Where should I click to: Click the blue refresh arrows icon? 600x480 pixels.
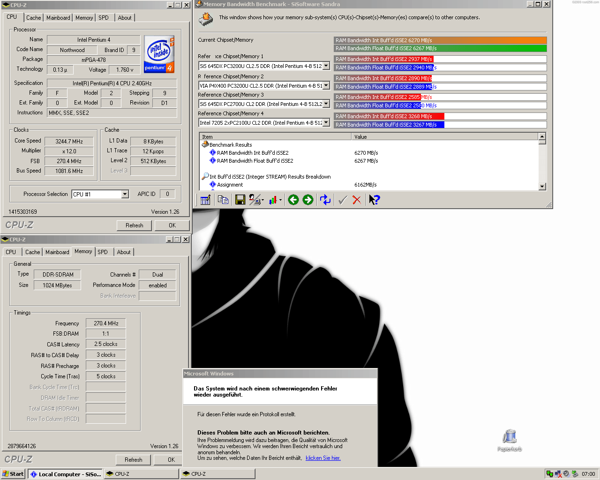[325, 200]
